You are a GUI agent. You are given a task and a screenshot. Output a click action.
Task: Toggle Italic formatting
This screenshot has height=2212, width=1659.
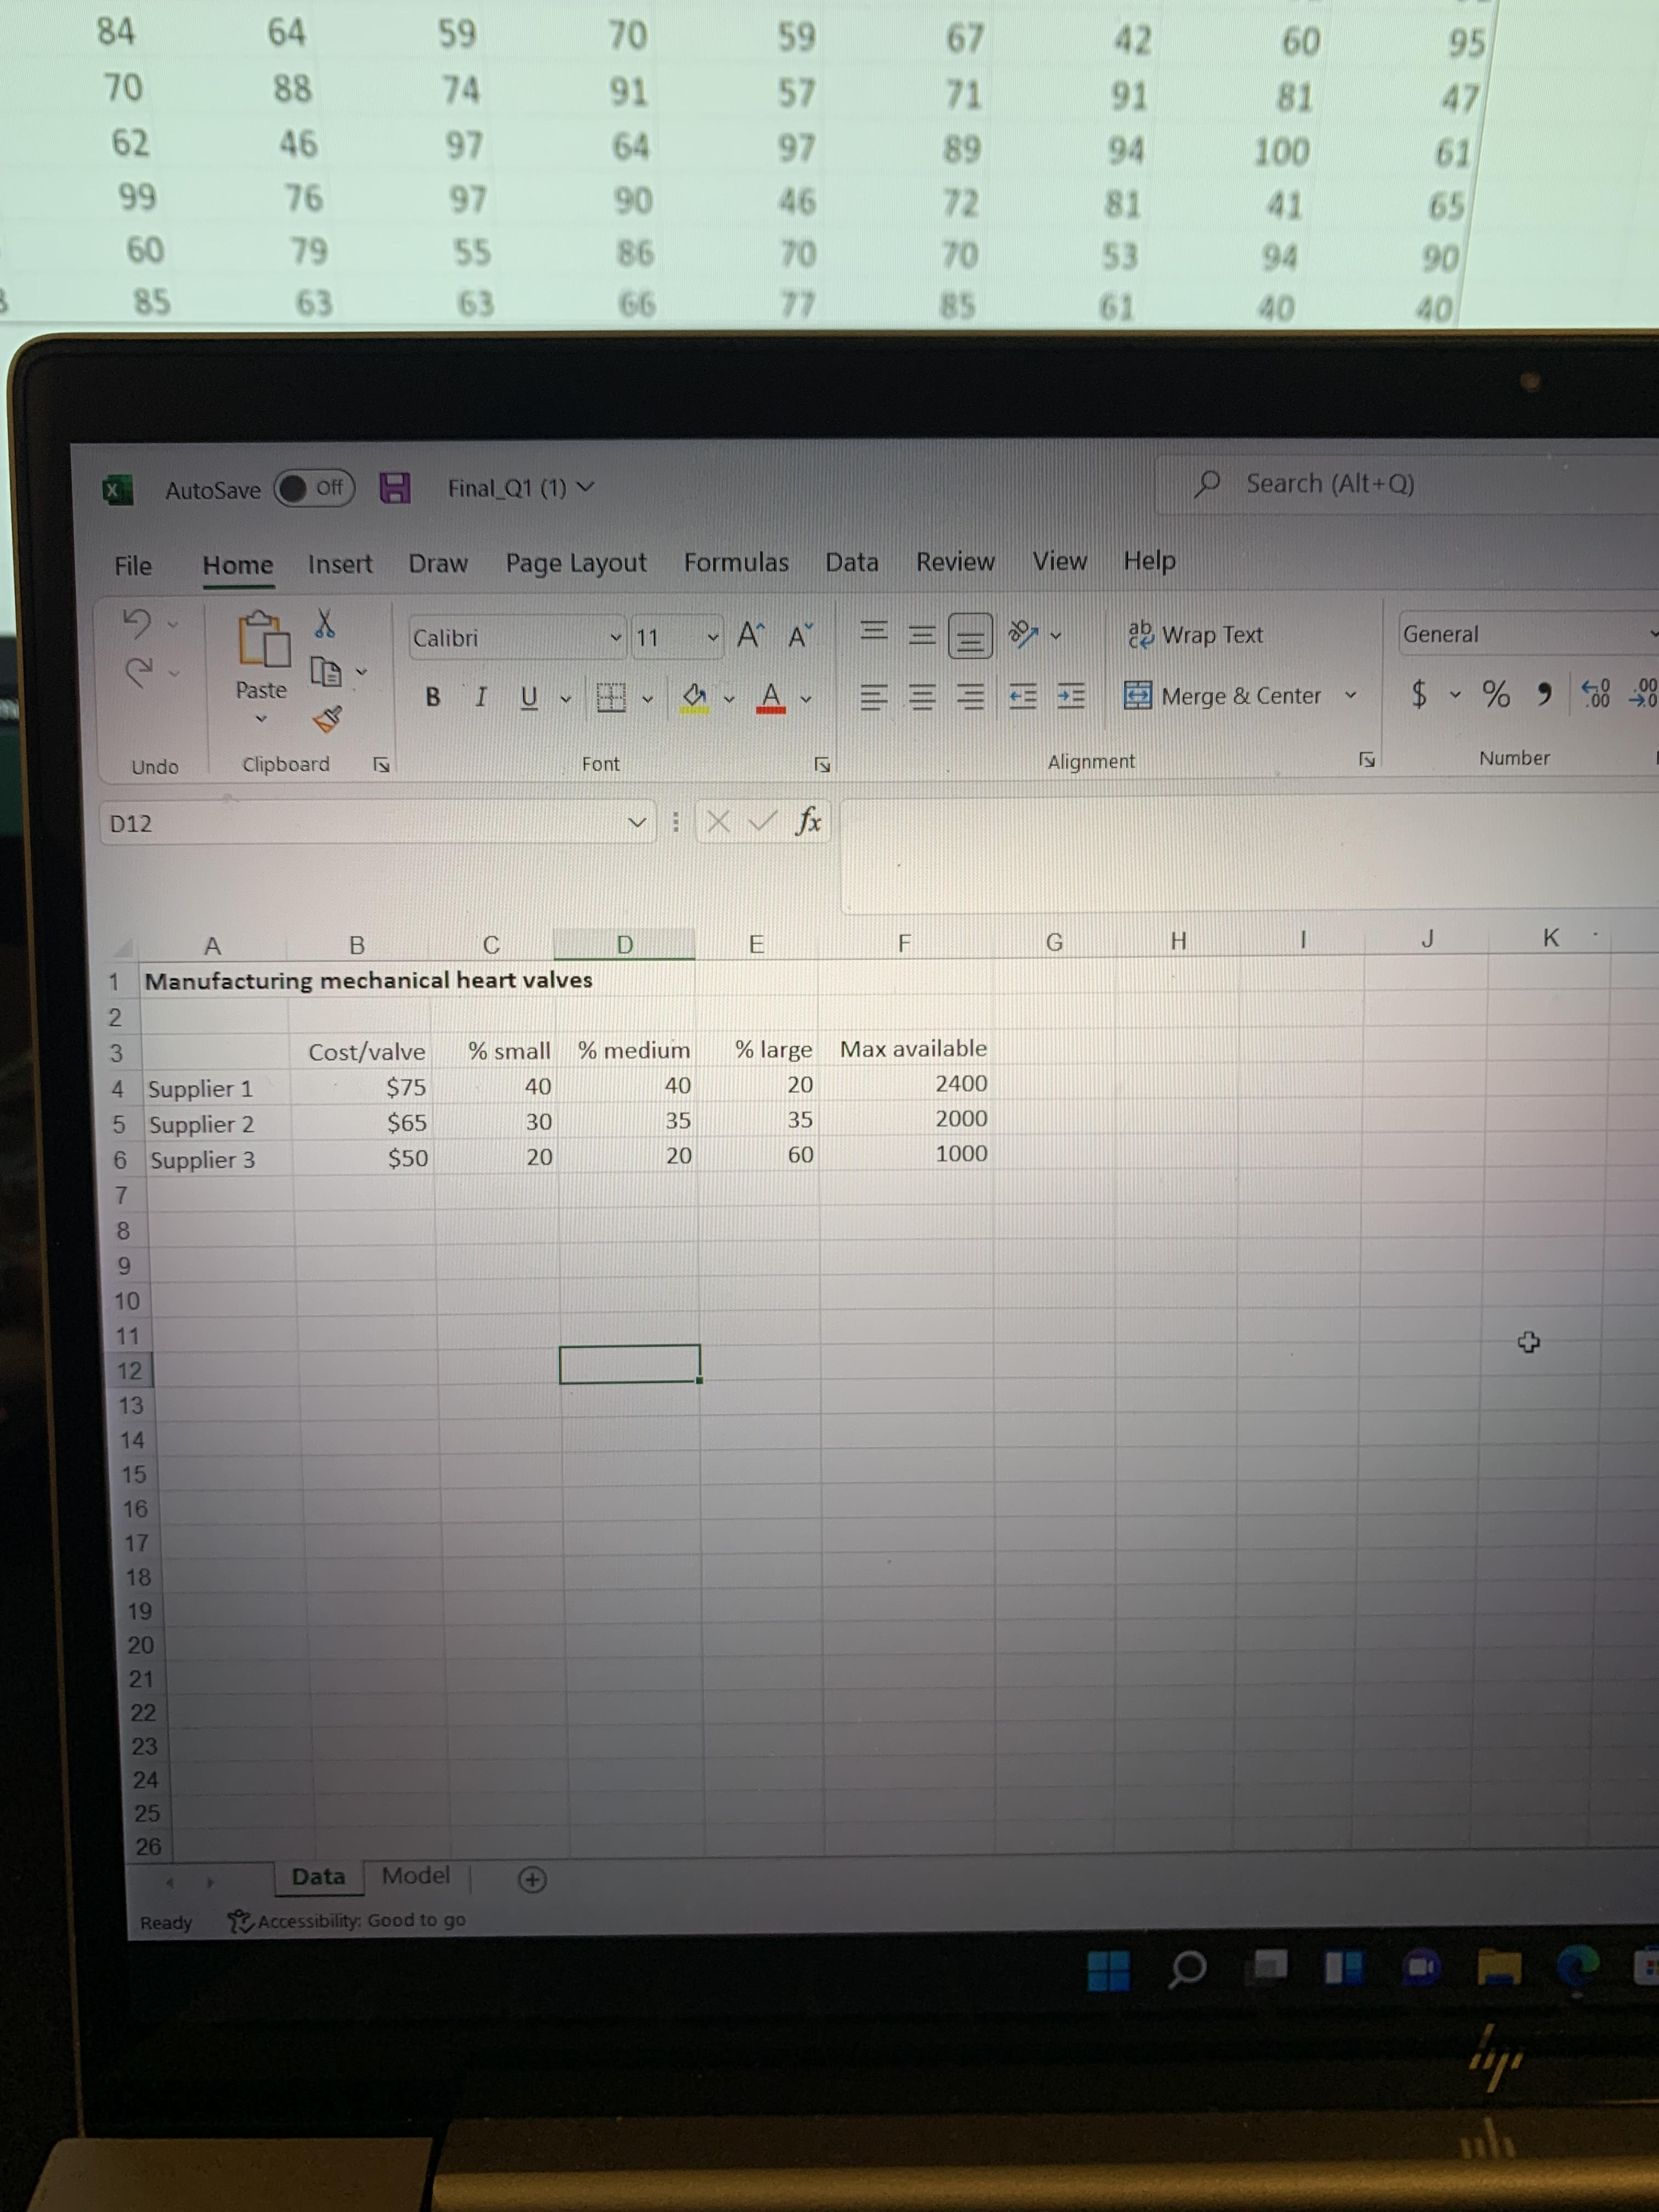(x=481, y=697)
